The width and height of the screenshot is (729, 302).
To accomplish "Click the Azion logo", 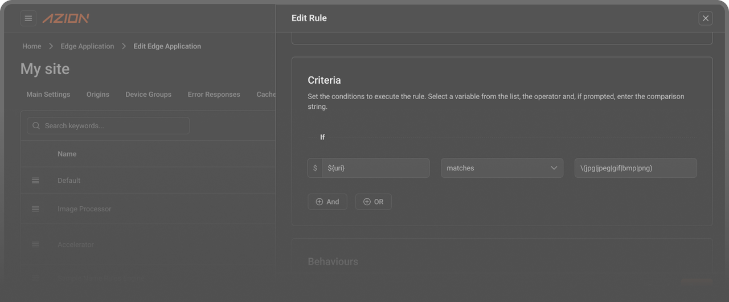I will [65, 18].
